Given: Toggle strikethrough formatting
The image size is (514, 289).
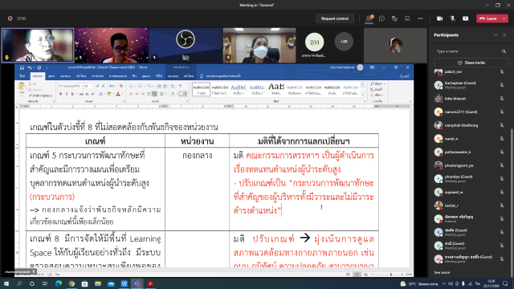Looking at the screenshot, I should (81, 94).
